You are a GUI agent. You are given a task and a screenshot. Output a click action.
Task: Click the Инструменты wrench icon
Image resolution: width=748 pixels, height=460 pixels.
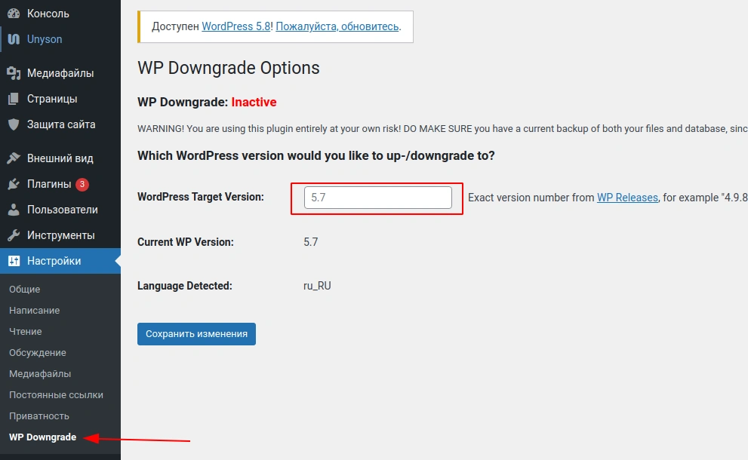(14, 235)
